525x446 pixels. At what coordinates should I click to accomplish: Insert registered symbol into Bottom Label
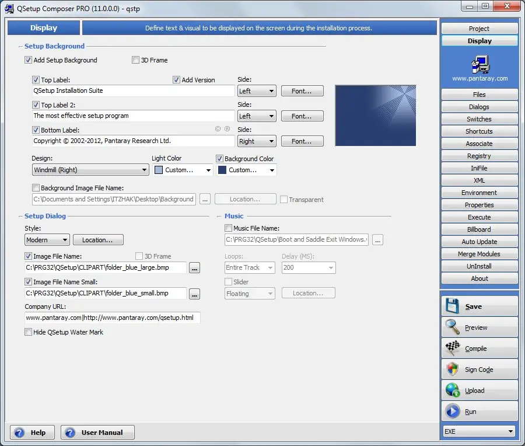coord(227,129)
